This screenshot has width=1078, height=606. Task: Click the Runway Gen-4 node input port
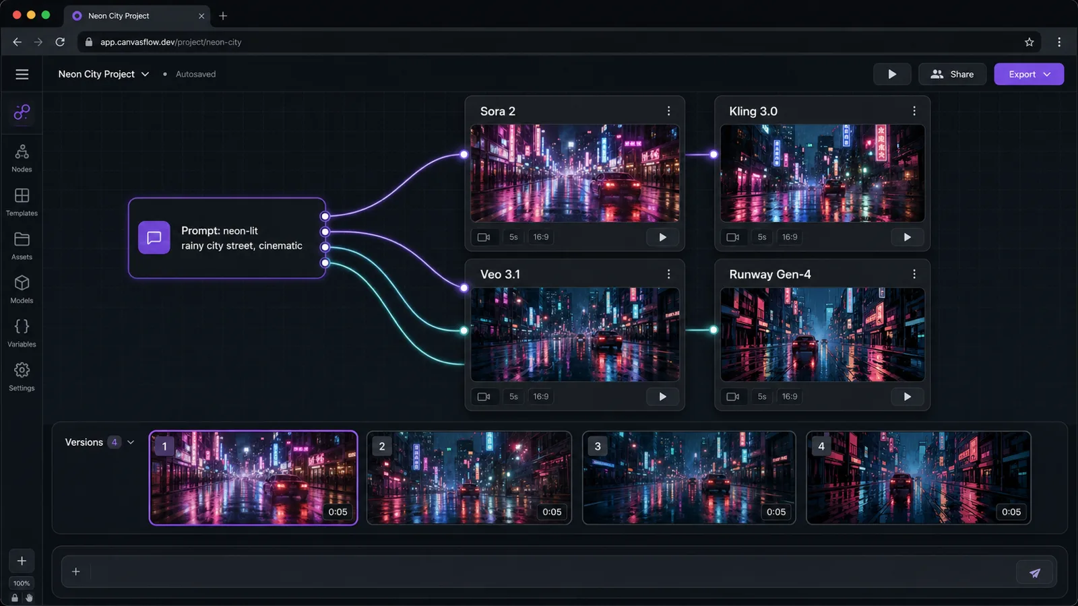(x=714, y=330)
